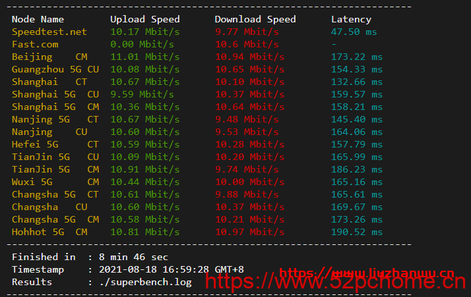Click the latency value 132.66 ms
The width and height of the screenshot is (471, 297).
[x=357, y=82]
